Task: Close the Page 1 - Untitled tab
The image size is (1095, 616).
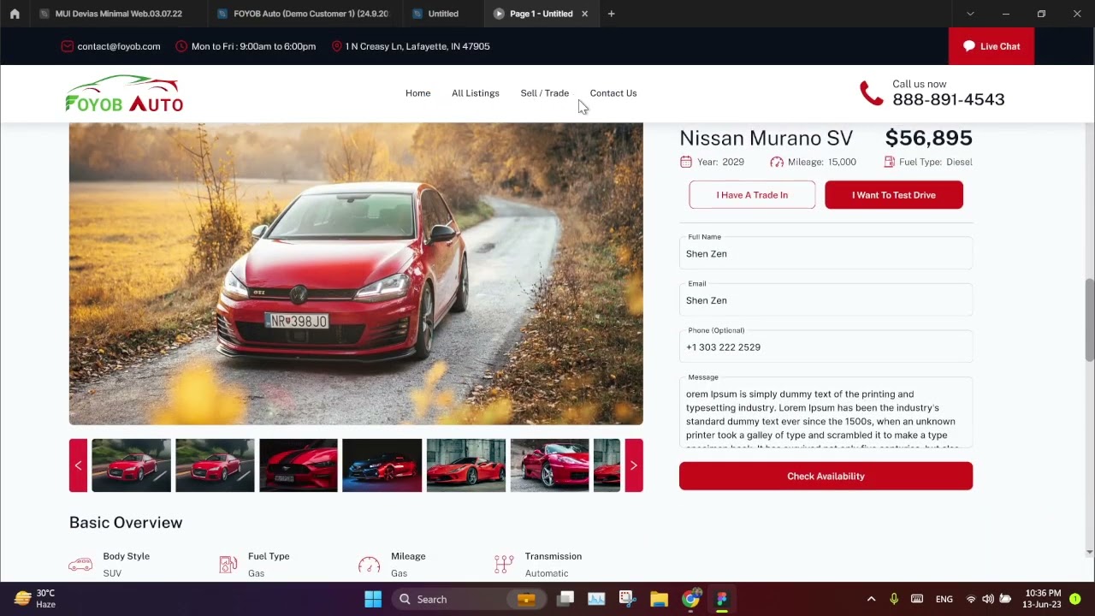Action: pyautogui.click(x=585, y=14)
